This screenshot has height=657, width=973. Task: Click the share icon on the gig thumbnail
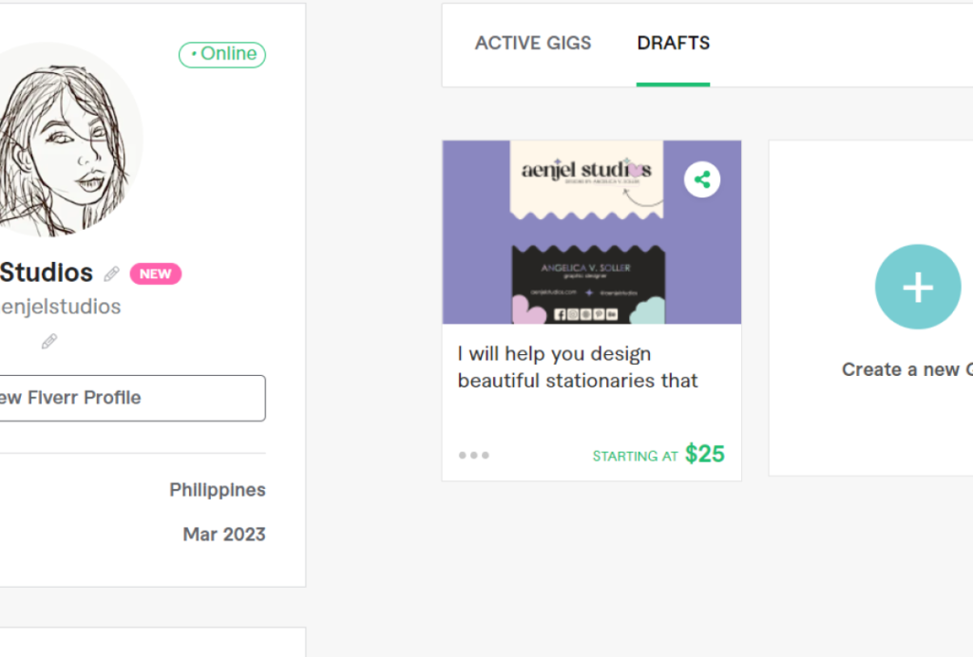(702, 179)
